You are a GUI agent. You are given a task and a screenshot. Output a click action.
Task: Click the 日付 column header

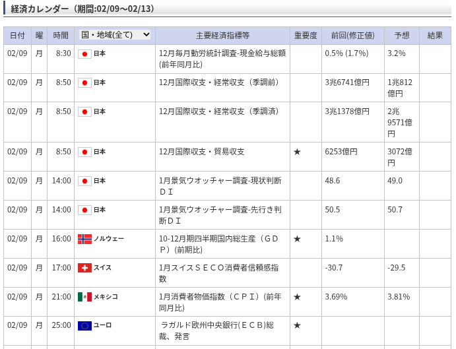17,36
